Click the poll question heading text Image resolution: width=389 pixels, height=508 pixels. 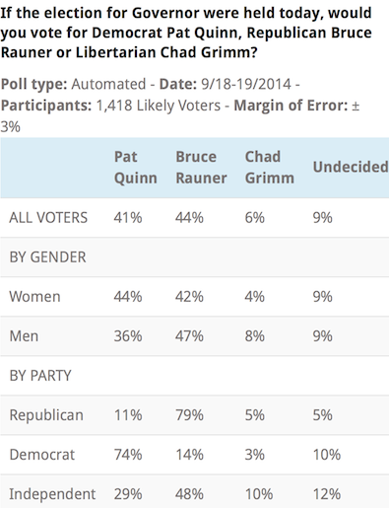186,33
